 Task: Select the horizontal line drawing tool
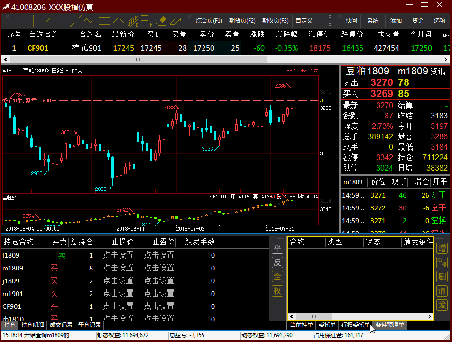(19, 21)
